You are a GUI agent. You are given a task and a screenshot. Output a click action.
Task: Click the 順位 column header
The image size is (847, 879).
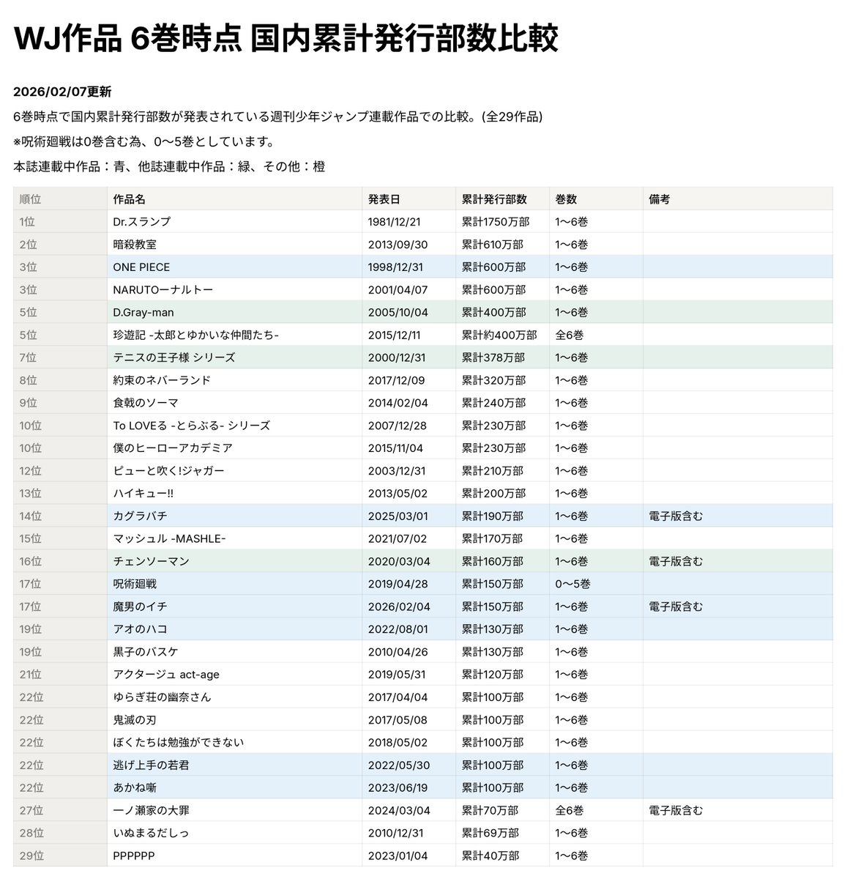click(x=60, y=199)
